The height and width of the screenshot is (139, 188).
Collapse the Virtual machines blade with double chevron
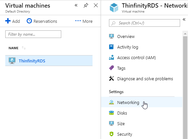[x=76, y=5]
